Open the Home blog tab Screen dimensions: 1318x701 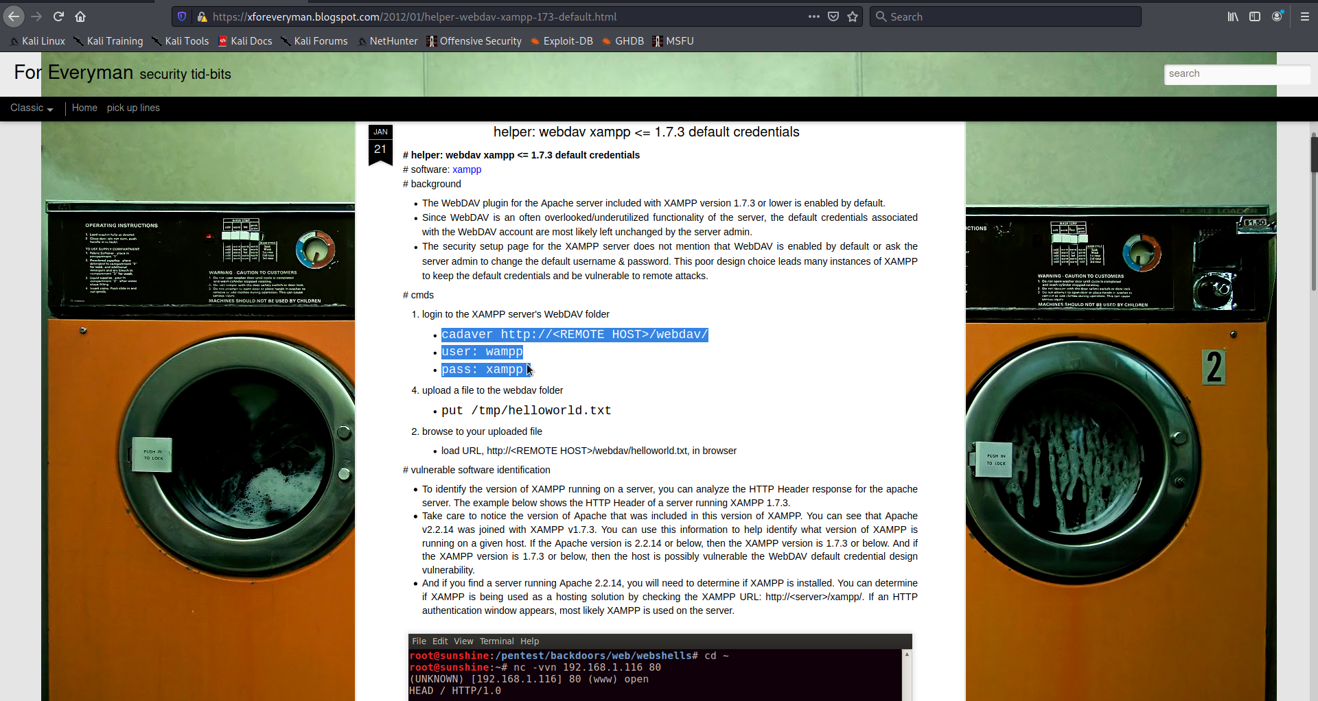click(x=84, y=108)
